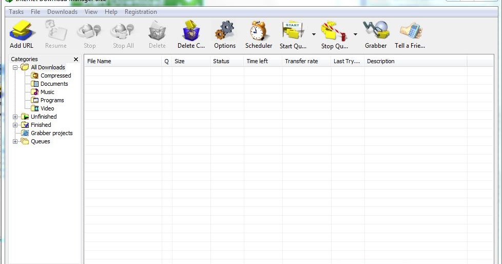Sort by the Q column header
Image resolution: width=502 pixels, height=264 pixels.
point(167,61)
